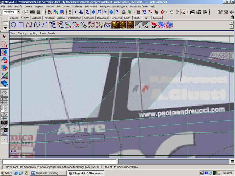Click the NURBS circle shelf icon

click(x=14, y=25)
